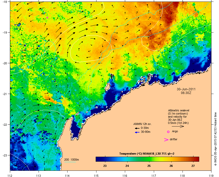Click the -18 latitude axis label
The height and width of the screenshot is (177, 219).
coord(5,2)
